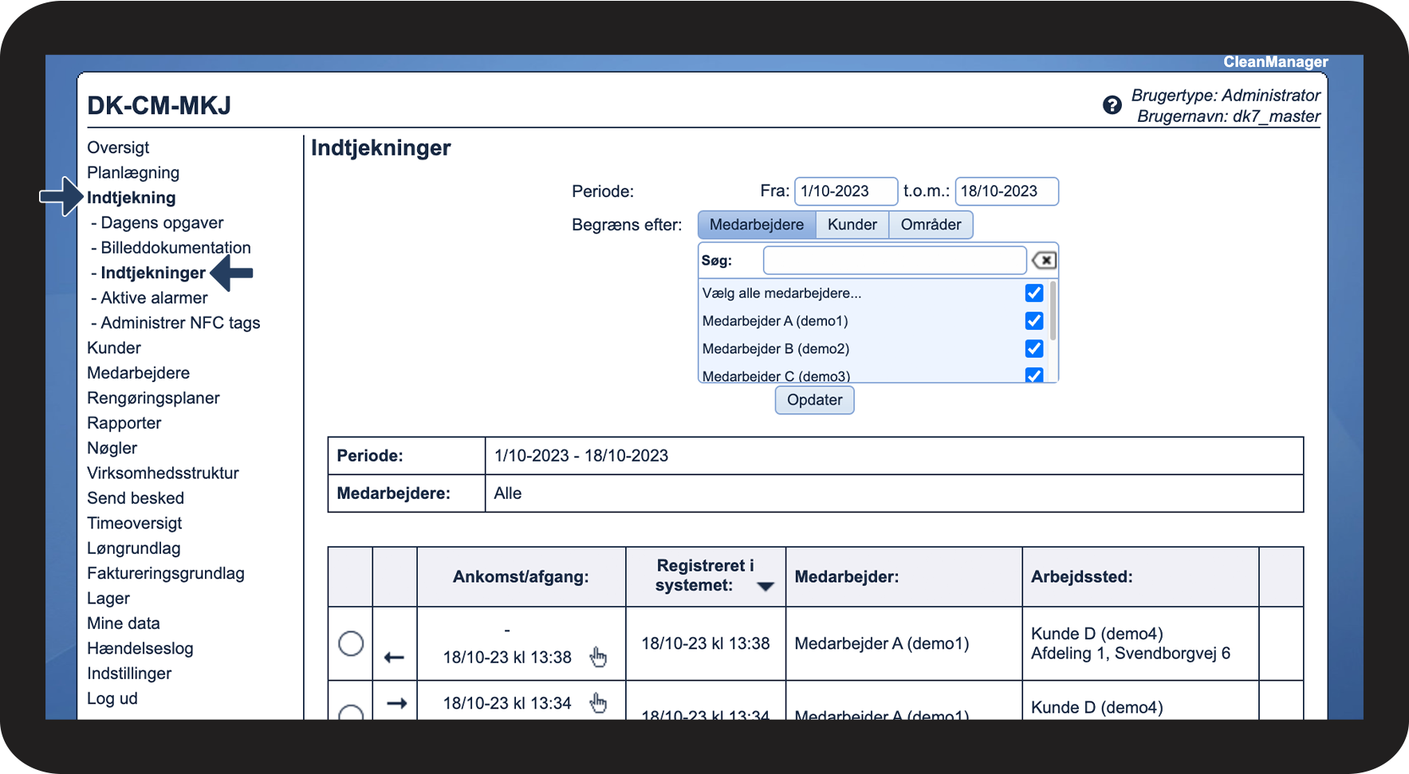Sort by Registreret i systemet arrow
This screenshot has height=774, width=1409.
[766, 587]
